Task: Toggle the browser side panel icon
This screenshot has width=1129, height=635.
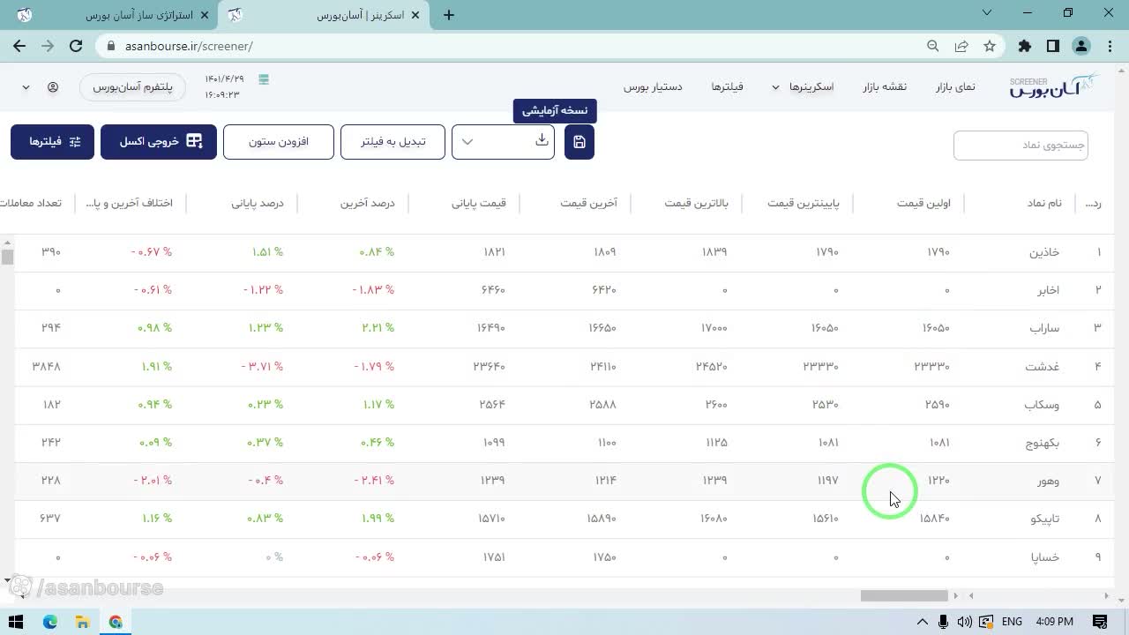Action: pos(1053,46)
